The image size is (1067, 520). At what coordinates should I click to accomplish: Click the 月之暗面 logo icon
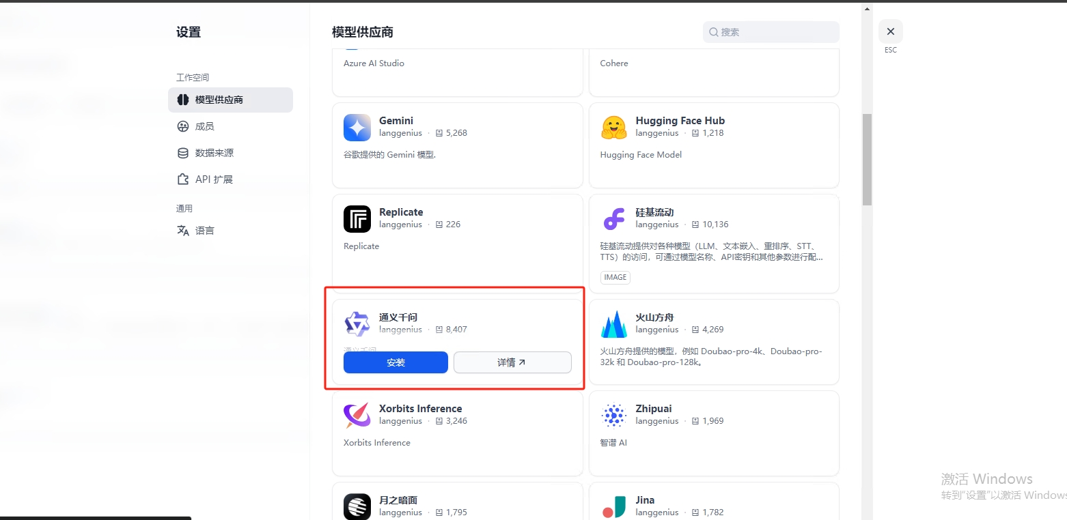point(357,506)
